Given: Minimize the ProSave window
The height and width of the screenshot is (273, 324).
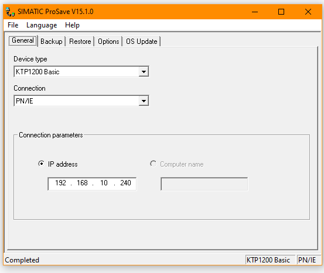Looking at the screenshot, I should [255, 12].
